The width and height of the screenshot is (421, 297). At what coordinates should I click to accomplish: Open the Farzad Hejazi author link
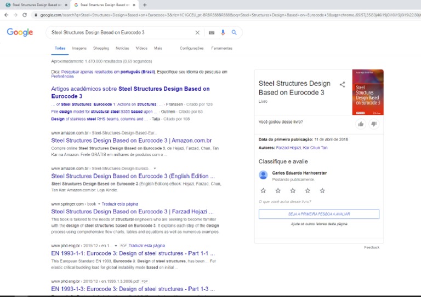[x=288, y=148]
